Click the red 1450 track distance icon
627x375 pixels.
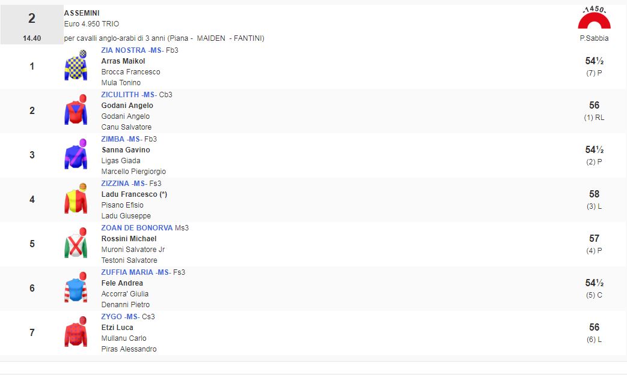(594, 19)
